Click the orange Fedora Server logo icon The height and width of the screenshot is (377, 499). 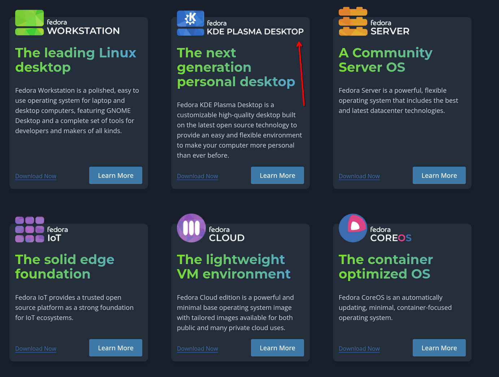[353, 22]
